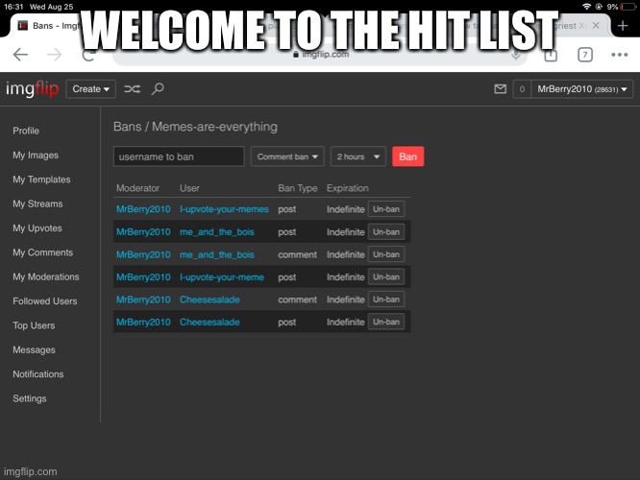
Task: Select Notifications in the sidebar
Action: (38, 374)
